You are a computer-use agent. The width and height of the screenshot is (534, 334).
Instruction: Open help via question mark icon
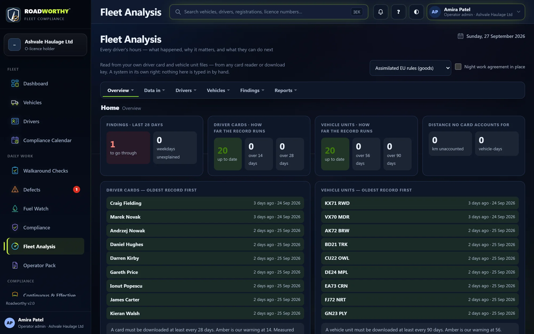[x=398, y=12]
